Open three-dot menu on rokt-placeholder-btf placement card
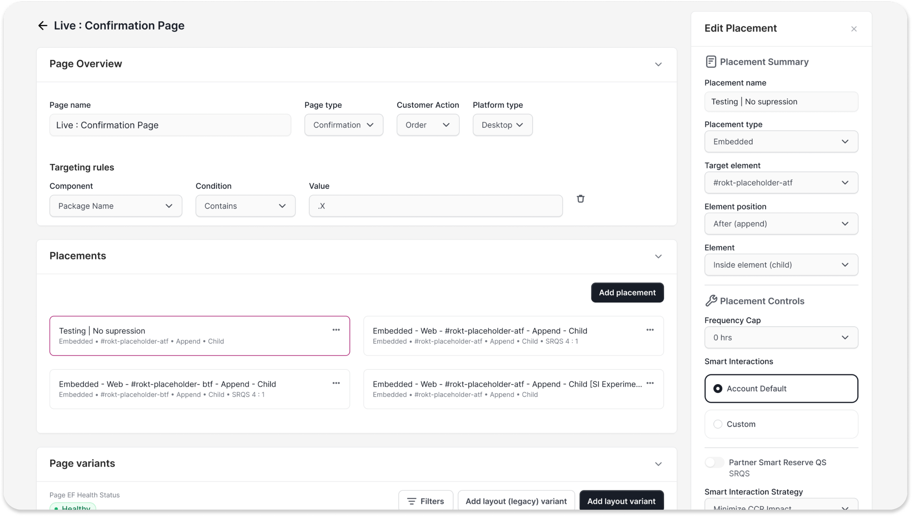Screen dimensions: 912x516 click(x=336, y=383)
